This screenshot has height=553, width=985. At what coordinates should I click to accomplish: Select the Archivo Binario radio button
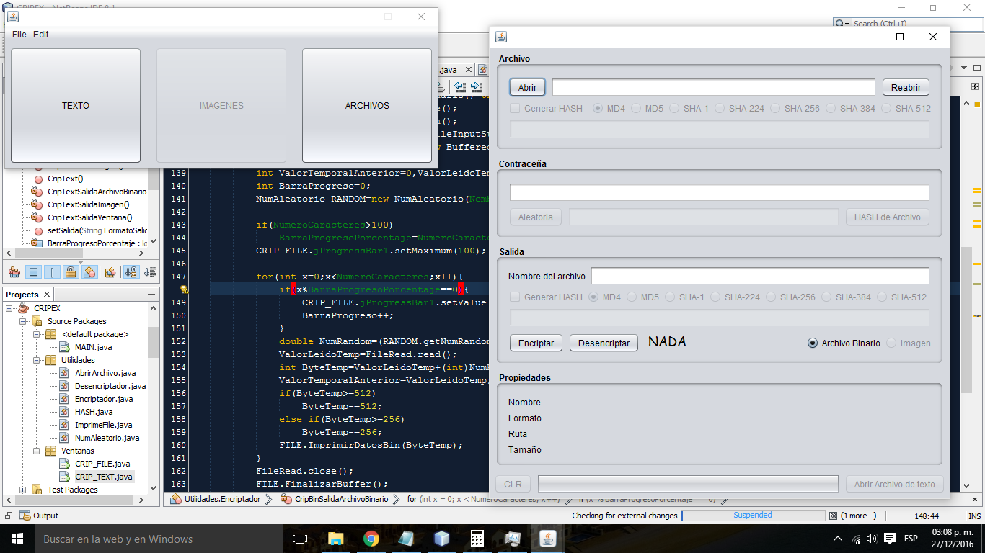pyautogui.click(x=813, y=343)
